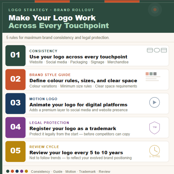Click 'Clear space requirements' text
Viewport: 174px width, 174px height.
[x=116, y=86]
